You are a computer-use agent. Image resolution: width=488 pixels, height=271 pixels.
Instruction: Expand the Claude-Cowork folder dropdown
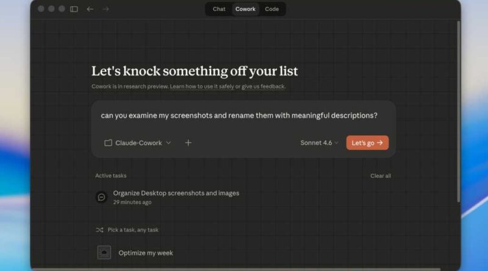168,143
